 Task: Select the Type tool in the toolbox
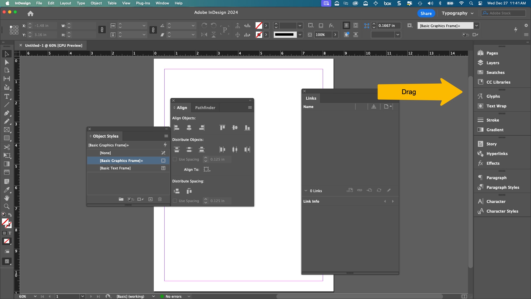[7, 96]
